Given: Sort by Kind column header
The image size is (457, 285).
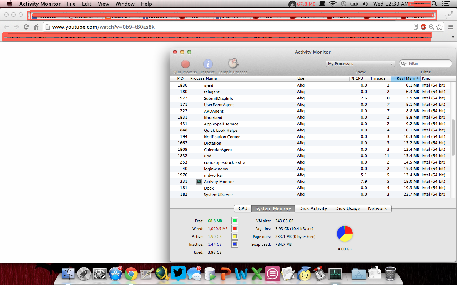Looking at the screenshot, I should tap(435, 78).
